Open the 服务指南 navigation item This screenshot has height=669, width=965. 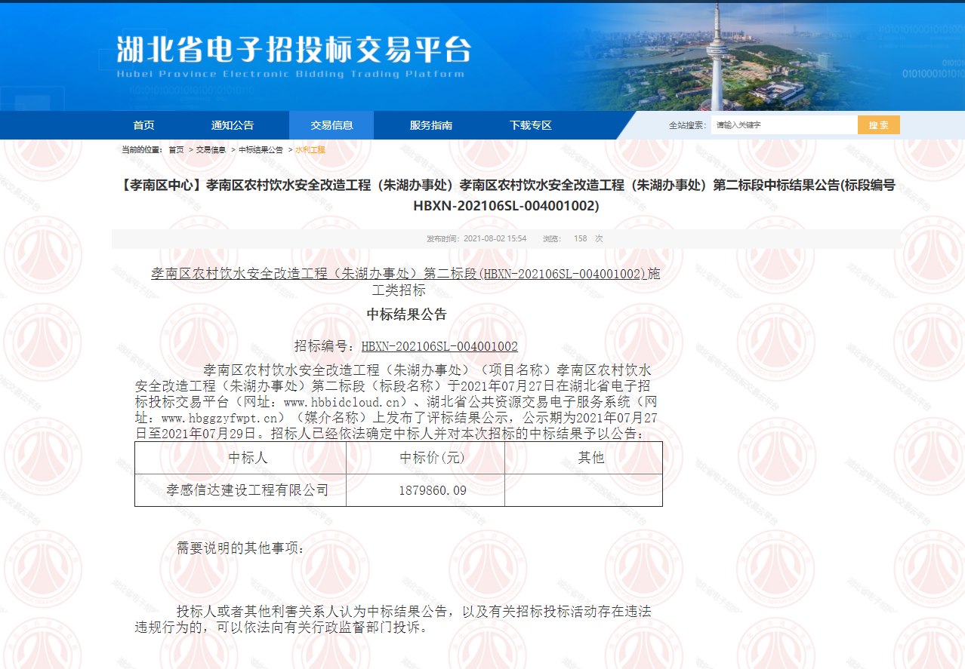pos(431,125)
